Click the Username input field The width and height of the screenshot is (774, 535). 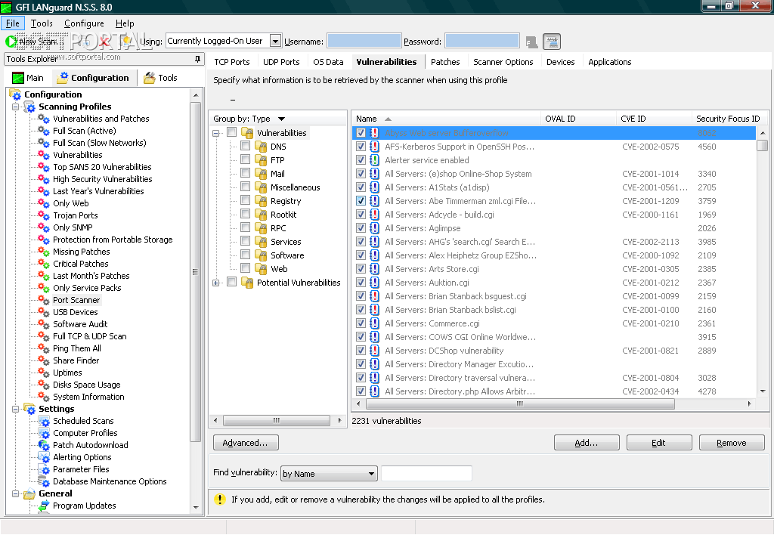pyautogui.click(x=364, y=41)
